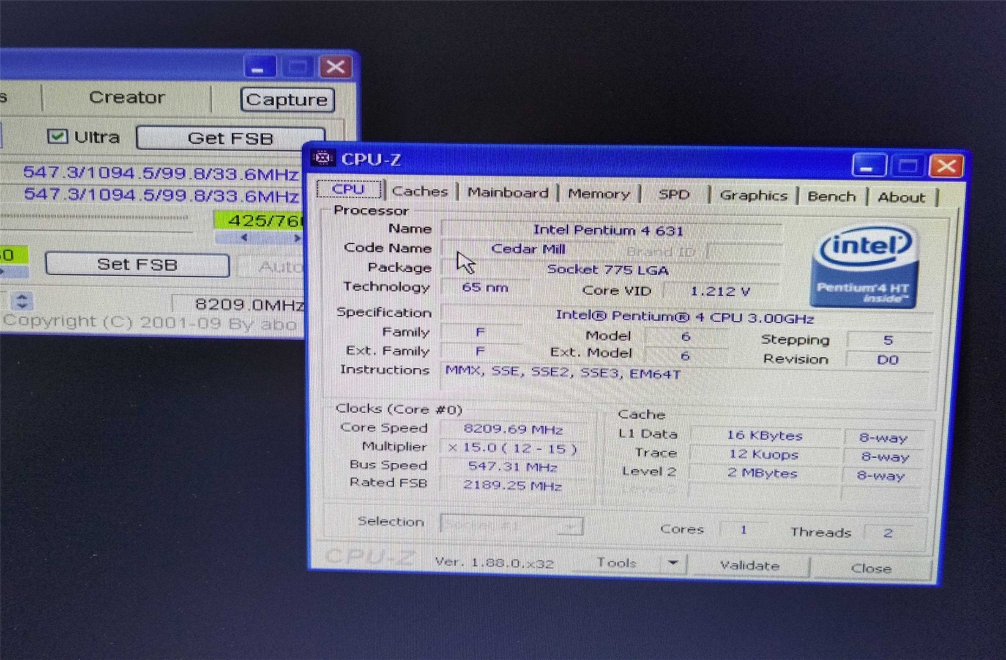Switch to the Memory tab
The width and height of the screenshot is (1006, 660).
click(x=598, y=194)
